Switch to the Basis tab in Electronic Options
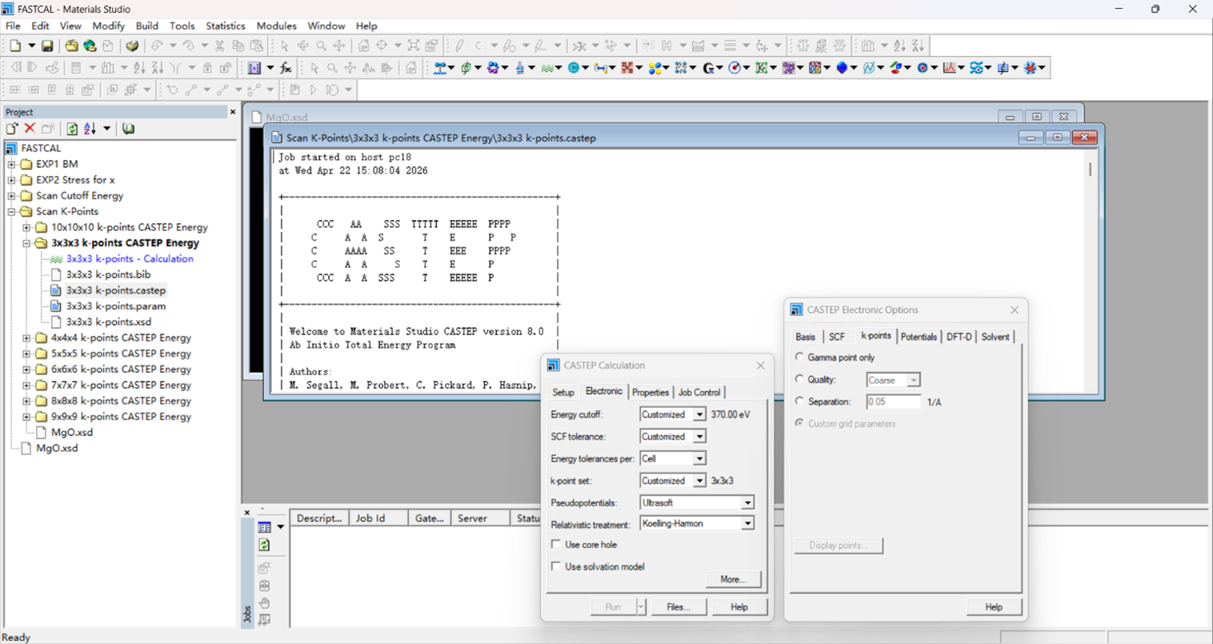The image size is (1213, 644). click(x=806, y=337)
